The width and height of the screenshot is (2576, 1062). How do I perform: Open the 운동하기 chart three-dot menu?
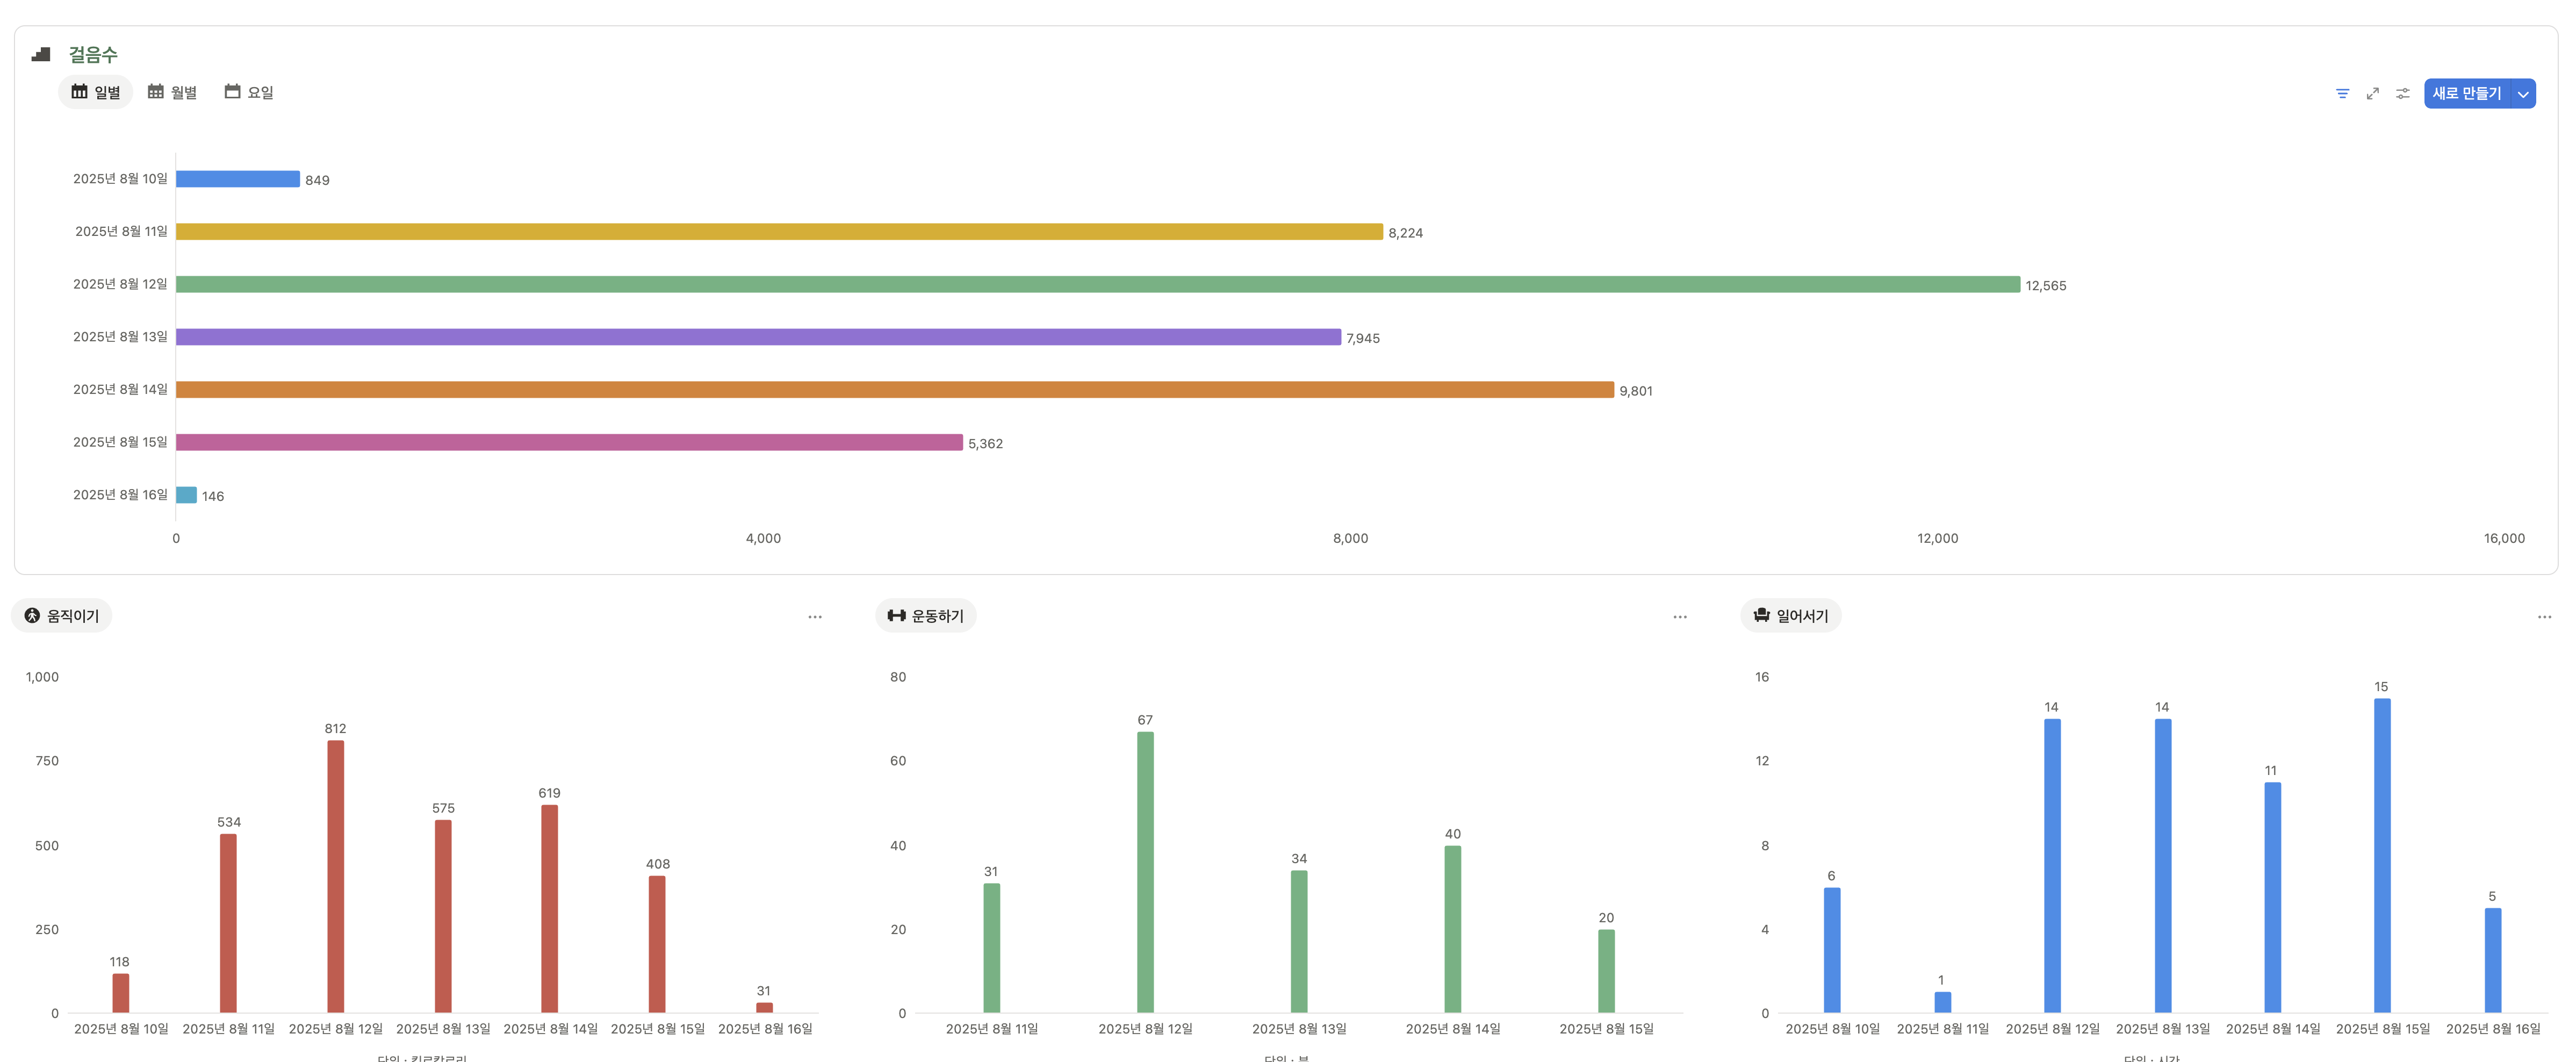[1679, 617]
